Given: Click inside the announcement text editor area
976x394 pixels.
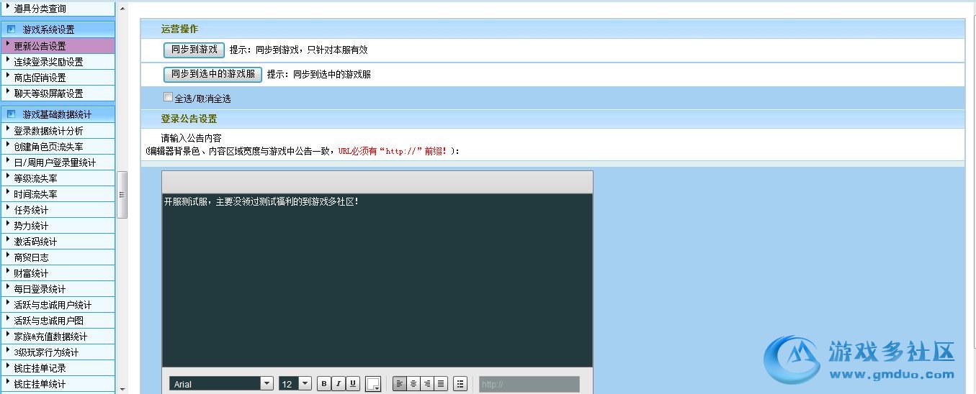Looking at the screenshot, I should pos(377,280).
